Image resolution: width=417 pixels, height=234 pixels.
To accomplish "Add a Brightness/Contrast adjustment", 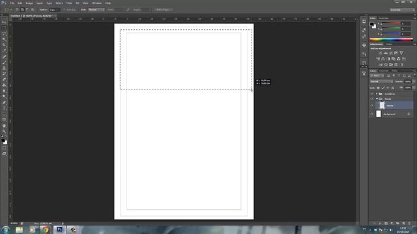I will 381,53.
